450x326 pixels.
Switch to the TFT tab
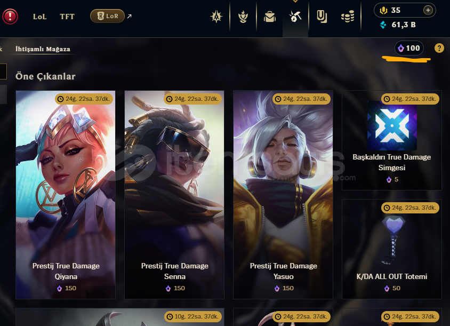67,17
